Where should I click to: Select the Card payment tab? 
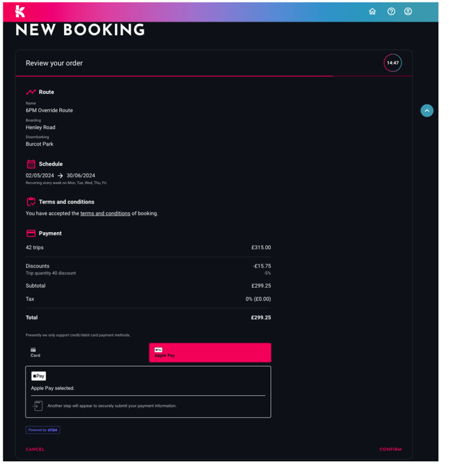pos(87,353)
